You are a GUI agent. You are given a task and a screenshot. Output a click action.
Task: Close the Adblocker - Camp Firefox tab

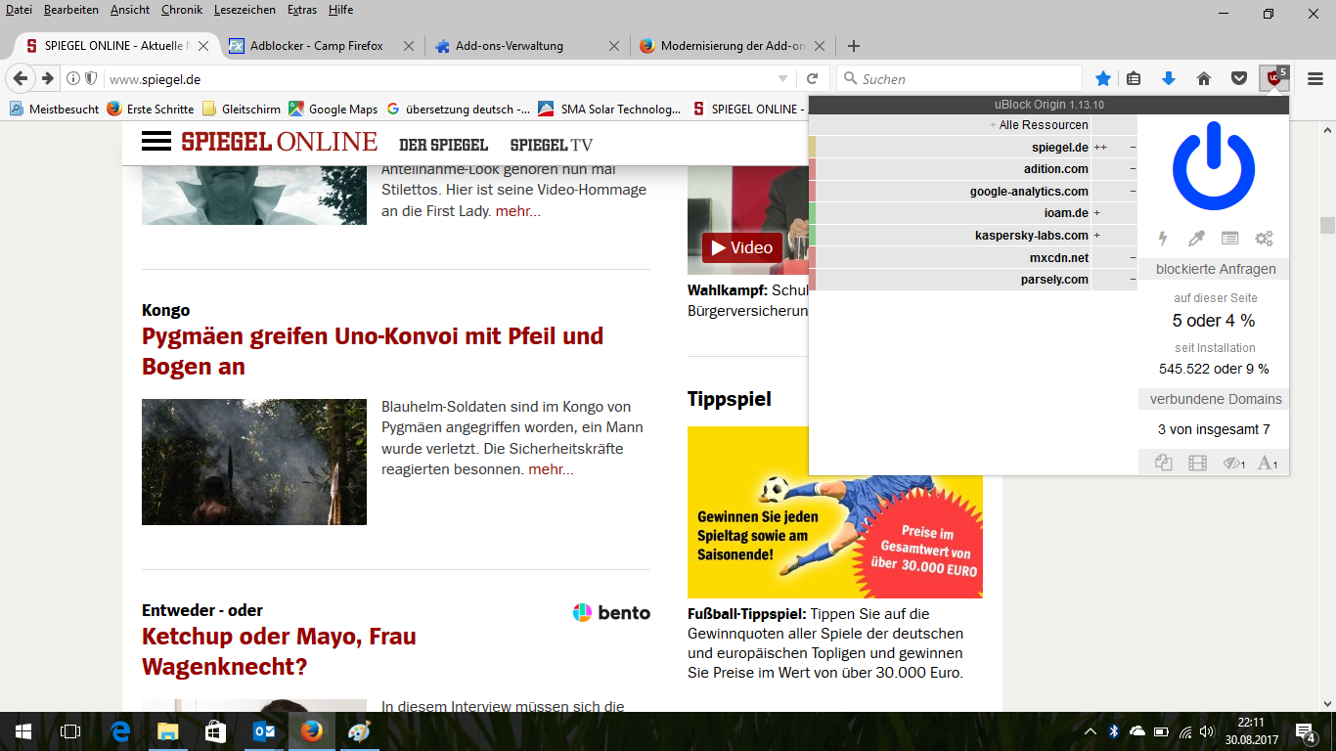pos(408,46)
